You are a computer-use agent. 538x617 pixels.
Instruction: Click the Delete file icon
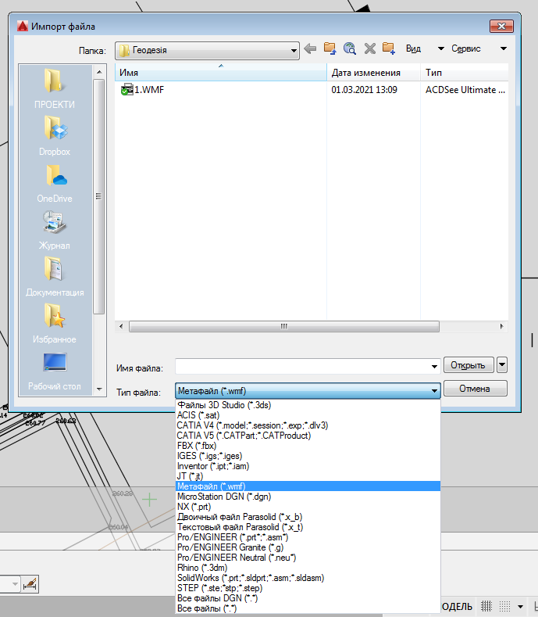pyautogui.click(x=369, y=48)
